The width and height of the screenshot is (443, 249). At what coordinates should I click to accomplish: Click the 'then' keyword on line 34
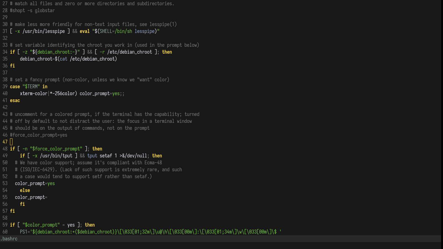click(x=167, y=52)
